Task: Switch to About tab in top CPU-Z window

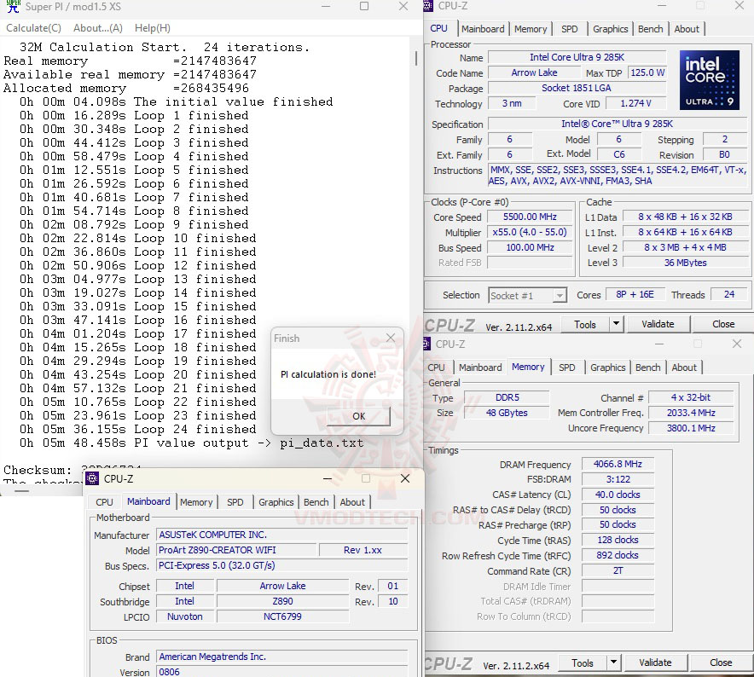Action: coord(687,29)
